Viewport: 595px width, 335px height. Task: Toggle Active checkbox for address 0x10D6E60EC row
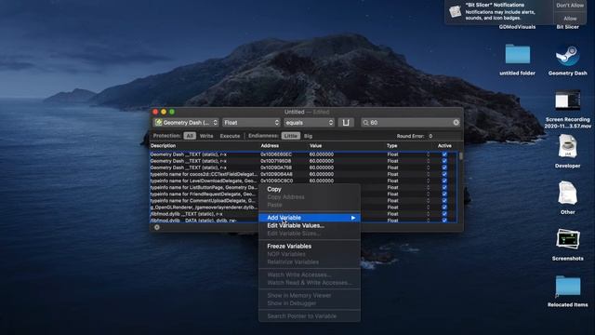(x=444, y=154)
